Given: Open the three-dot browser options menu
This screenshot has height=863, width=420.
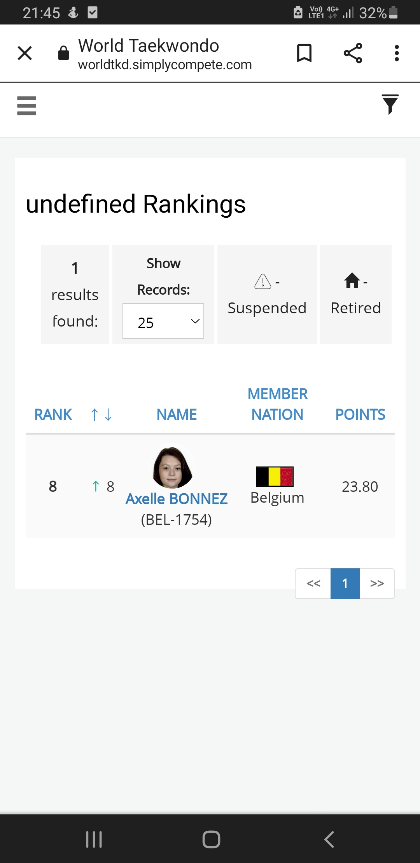Looking at the screenshot, I should click(397, 53).
